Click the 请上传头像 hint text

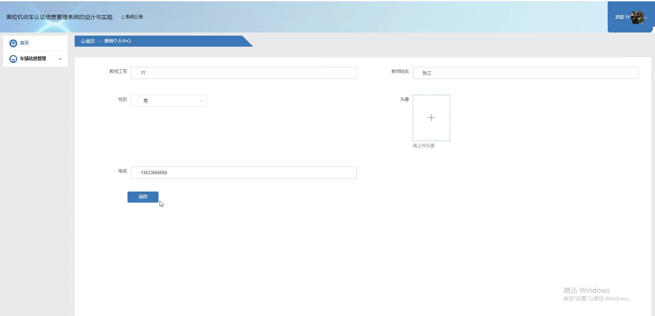(424, 146)
